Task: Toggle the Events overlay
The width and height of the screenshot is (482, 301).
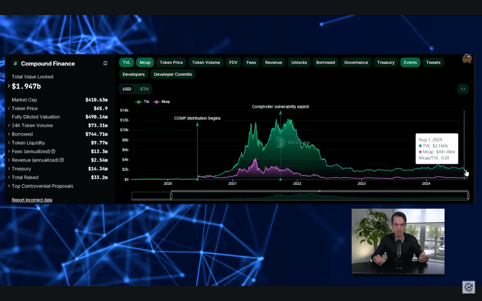Action: tap(410, 63)
